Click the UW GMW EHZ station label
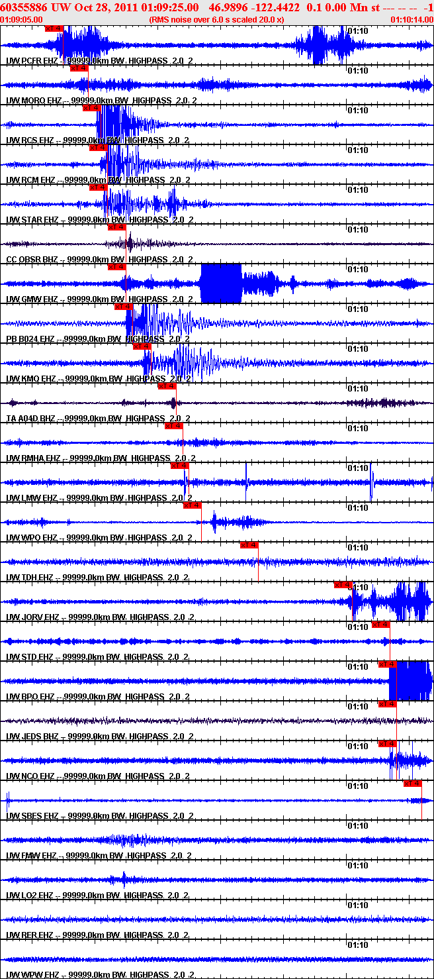The width and height of the screenshot is (434, 979). click(99, 299)
